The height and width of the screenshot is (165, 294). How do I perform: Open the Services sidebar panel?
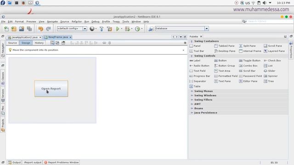point(3,95)
